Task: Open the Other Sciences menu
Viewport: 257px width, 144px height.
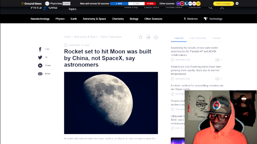Action: 153,19
